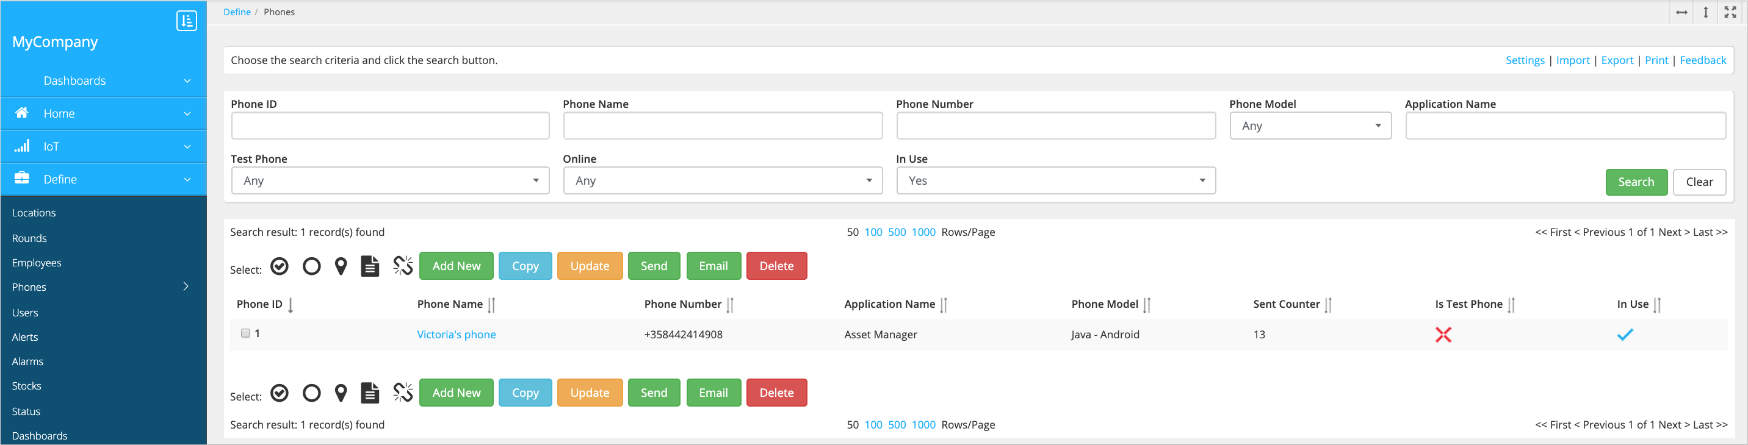Toggle fullscreen with the expand arrows icon
The height and width of the screenshot is (445, 1748).
(x=1730, y=12)
